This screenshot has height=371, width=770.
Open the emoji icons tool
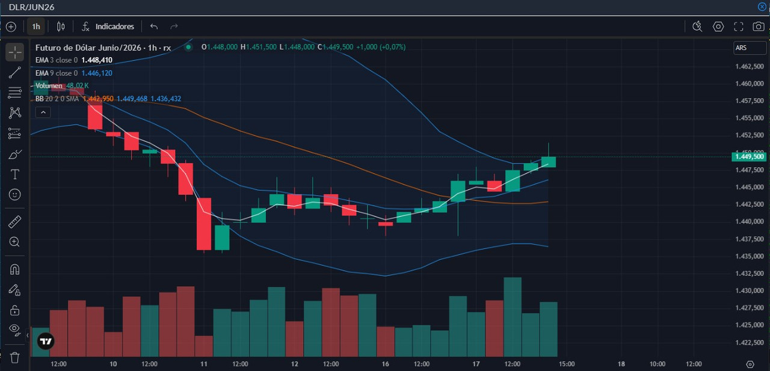coord(15,195)
